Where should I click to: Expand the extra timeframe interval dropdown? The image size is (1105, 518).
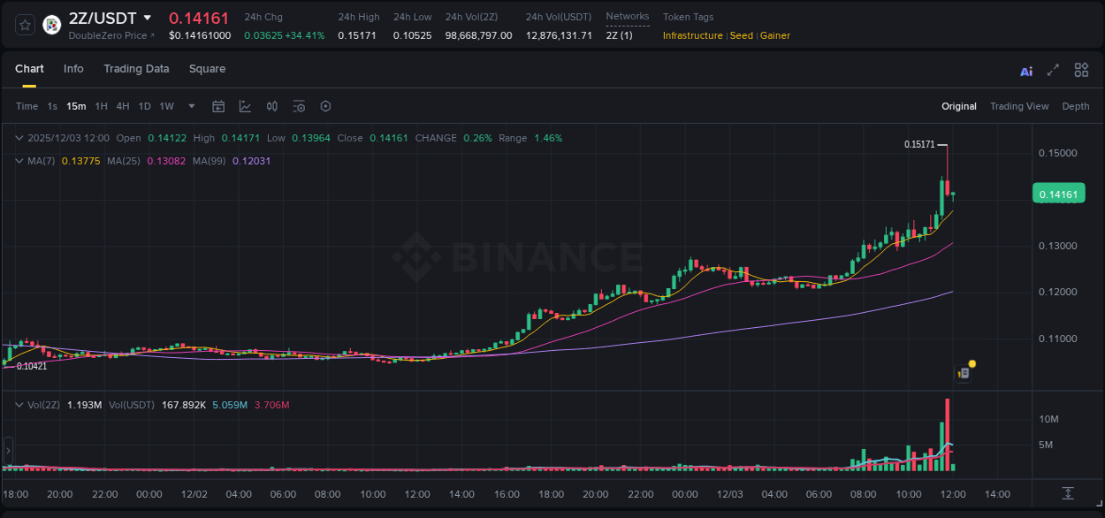[190, 106]
